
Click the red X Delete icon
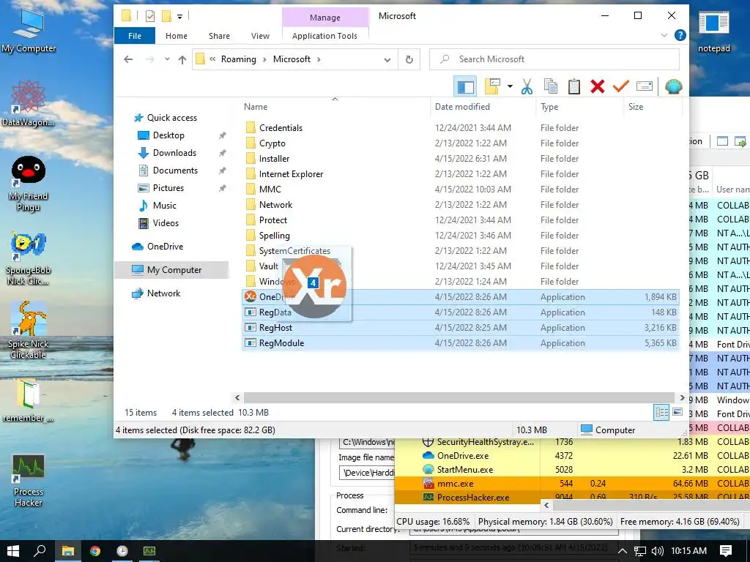click(598, 86)
